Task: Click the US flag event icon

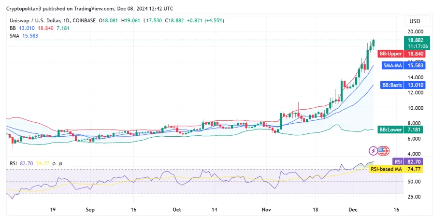Action: (x=383, y=151)
